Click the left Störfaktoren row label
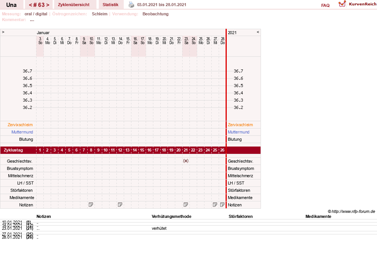The width and height of the screenshot is (377, 262). coord(22,190)
